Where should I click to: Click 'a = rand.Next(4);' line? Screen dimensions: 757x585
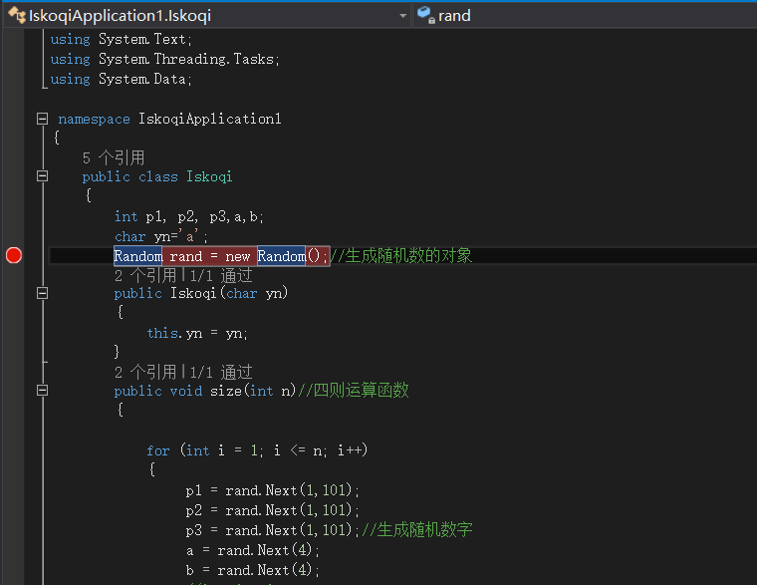[252, 550]
